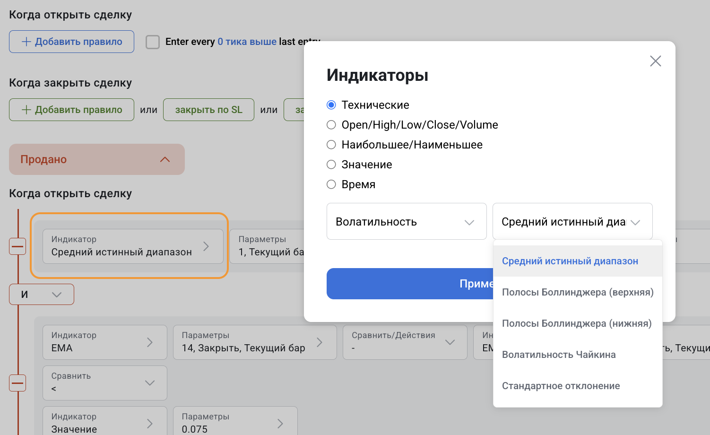The height and width of the screenshot is (435, 710).
Task: Select Волатильность Чайкина option
Action: (578, 355)
